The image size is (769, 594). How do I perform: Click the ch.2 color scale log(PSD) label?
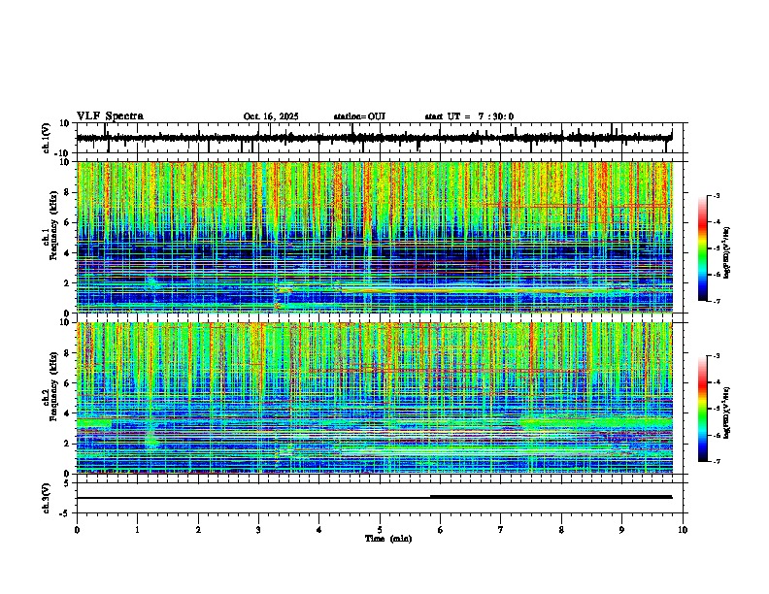(x=727, y=412)
